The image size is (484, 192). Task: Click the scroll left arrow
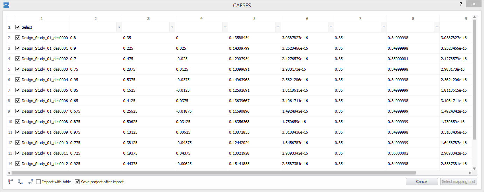9,173
